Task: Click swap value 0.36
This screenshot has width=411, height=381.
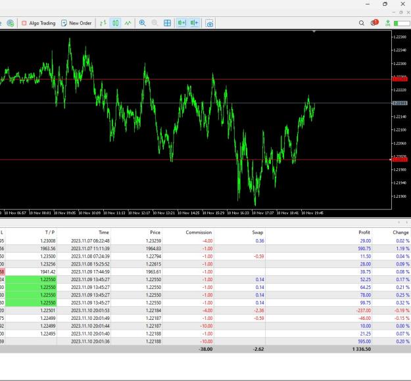Action: click(x=260, y=240)
